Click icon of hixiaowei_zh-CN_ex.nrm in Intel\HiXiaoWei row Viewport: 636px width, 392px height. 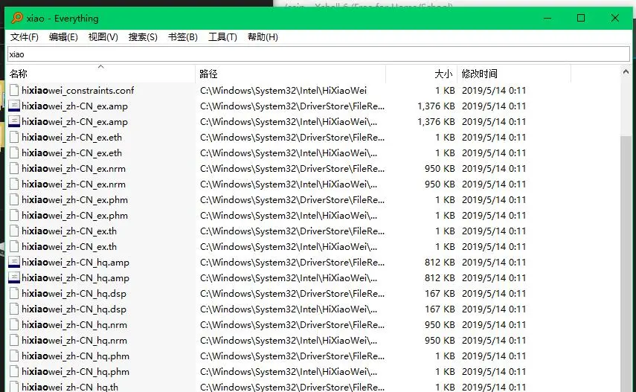point(14,184)
